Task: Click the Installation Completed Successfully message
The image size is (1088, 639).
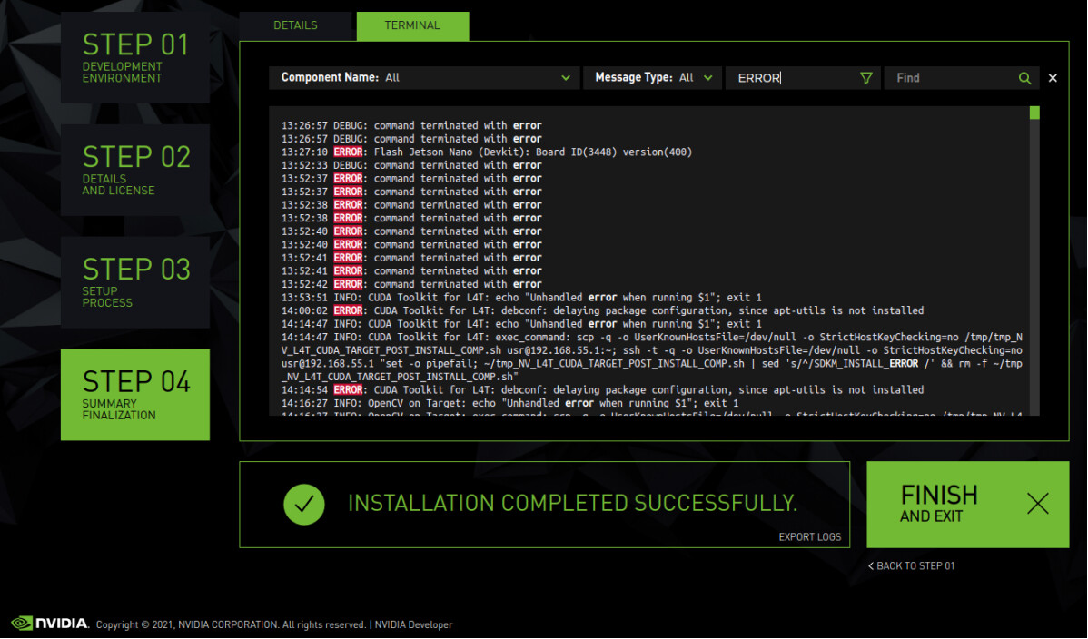Action: click(x=572, y=503)
